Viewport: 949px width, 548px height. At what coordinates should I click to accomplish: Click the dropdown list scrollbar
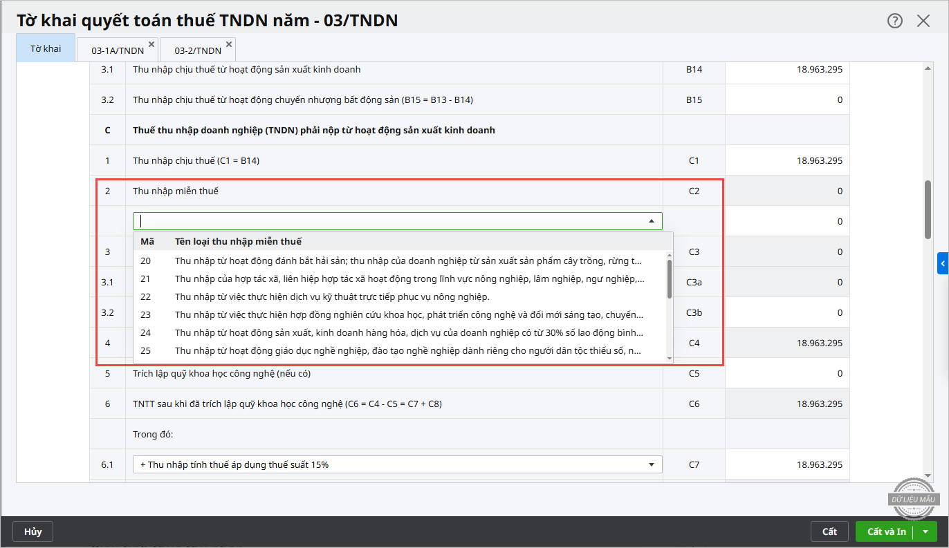(669, 280)
